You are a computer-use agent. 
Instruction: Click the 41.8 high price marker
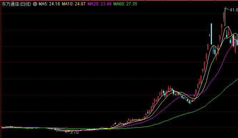point(234,10)
